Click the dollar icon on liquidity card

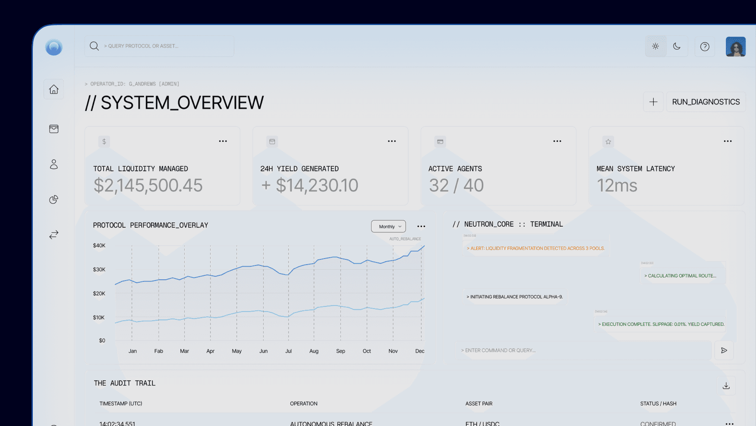pyautogui.click(x=104, y=142)
